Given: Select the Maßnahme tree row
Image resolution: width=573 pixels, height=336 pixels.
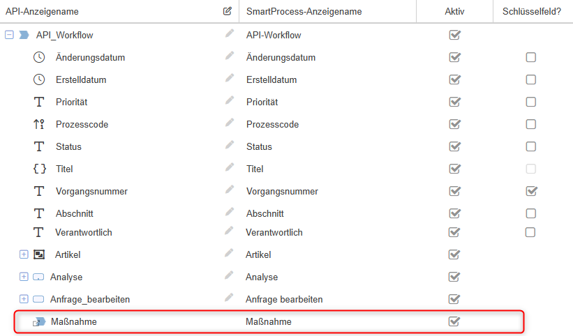Looking at the screenshot, I should (x=74, y=322).
